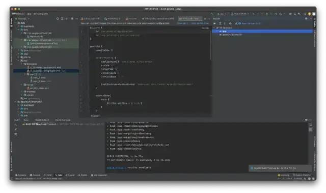Click the Project panel options gear icon

pos(72,18)
